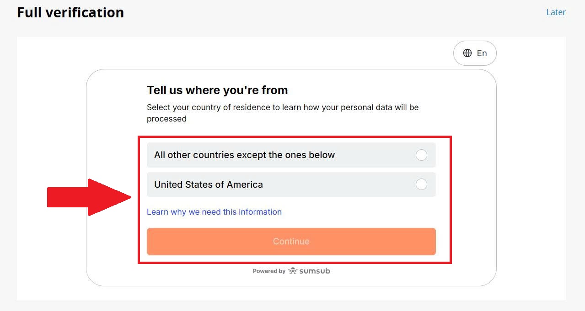Click the 'En' label in the language button
The width and height of the screenshot is (585, 311).
click(x=482, y=53)
